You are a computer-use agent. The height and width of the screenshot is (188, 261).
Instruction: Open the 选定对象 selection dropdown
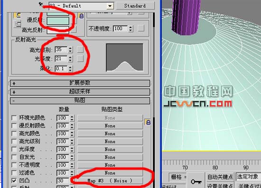[248, 177]
